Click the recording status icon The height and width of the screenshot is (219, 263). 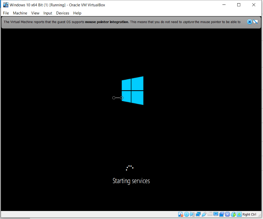[x=221, y=214]
